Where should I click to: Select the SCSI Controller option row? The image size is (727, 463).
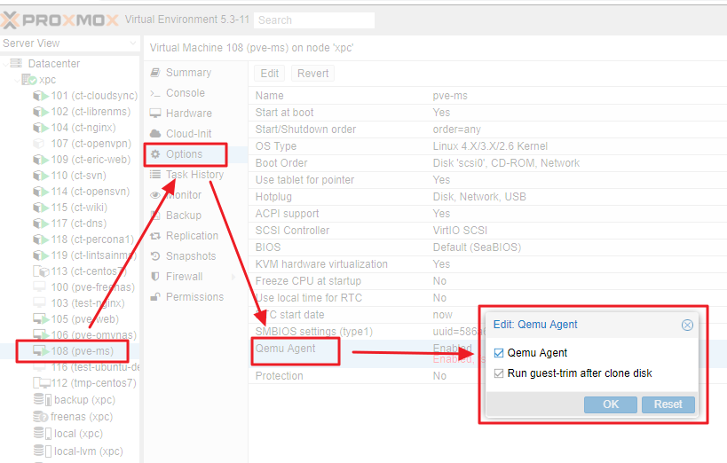487,231
